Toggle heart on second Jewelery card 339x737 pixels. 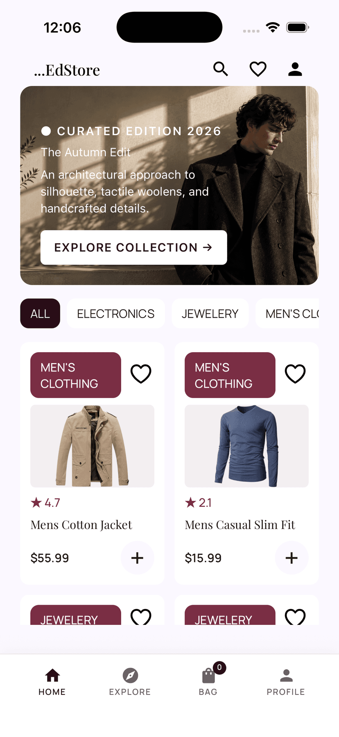pos(295,616)
